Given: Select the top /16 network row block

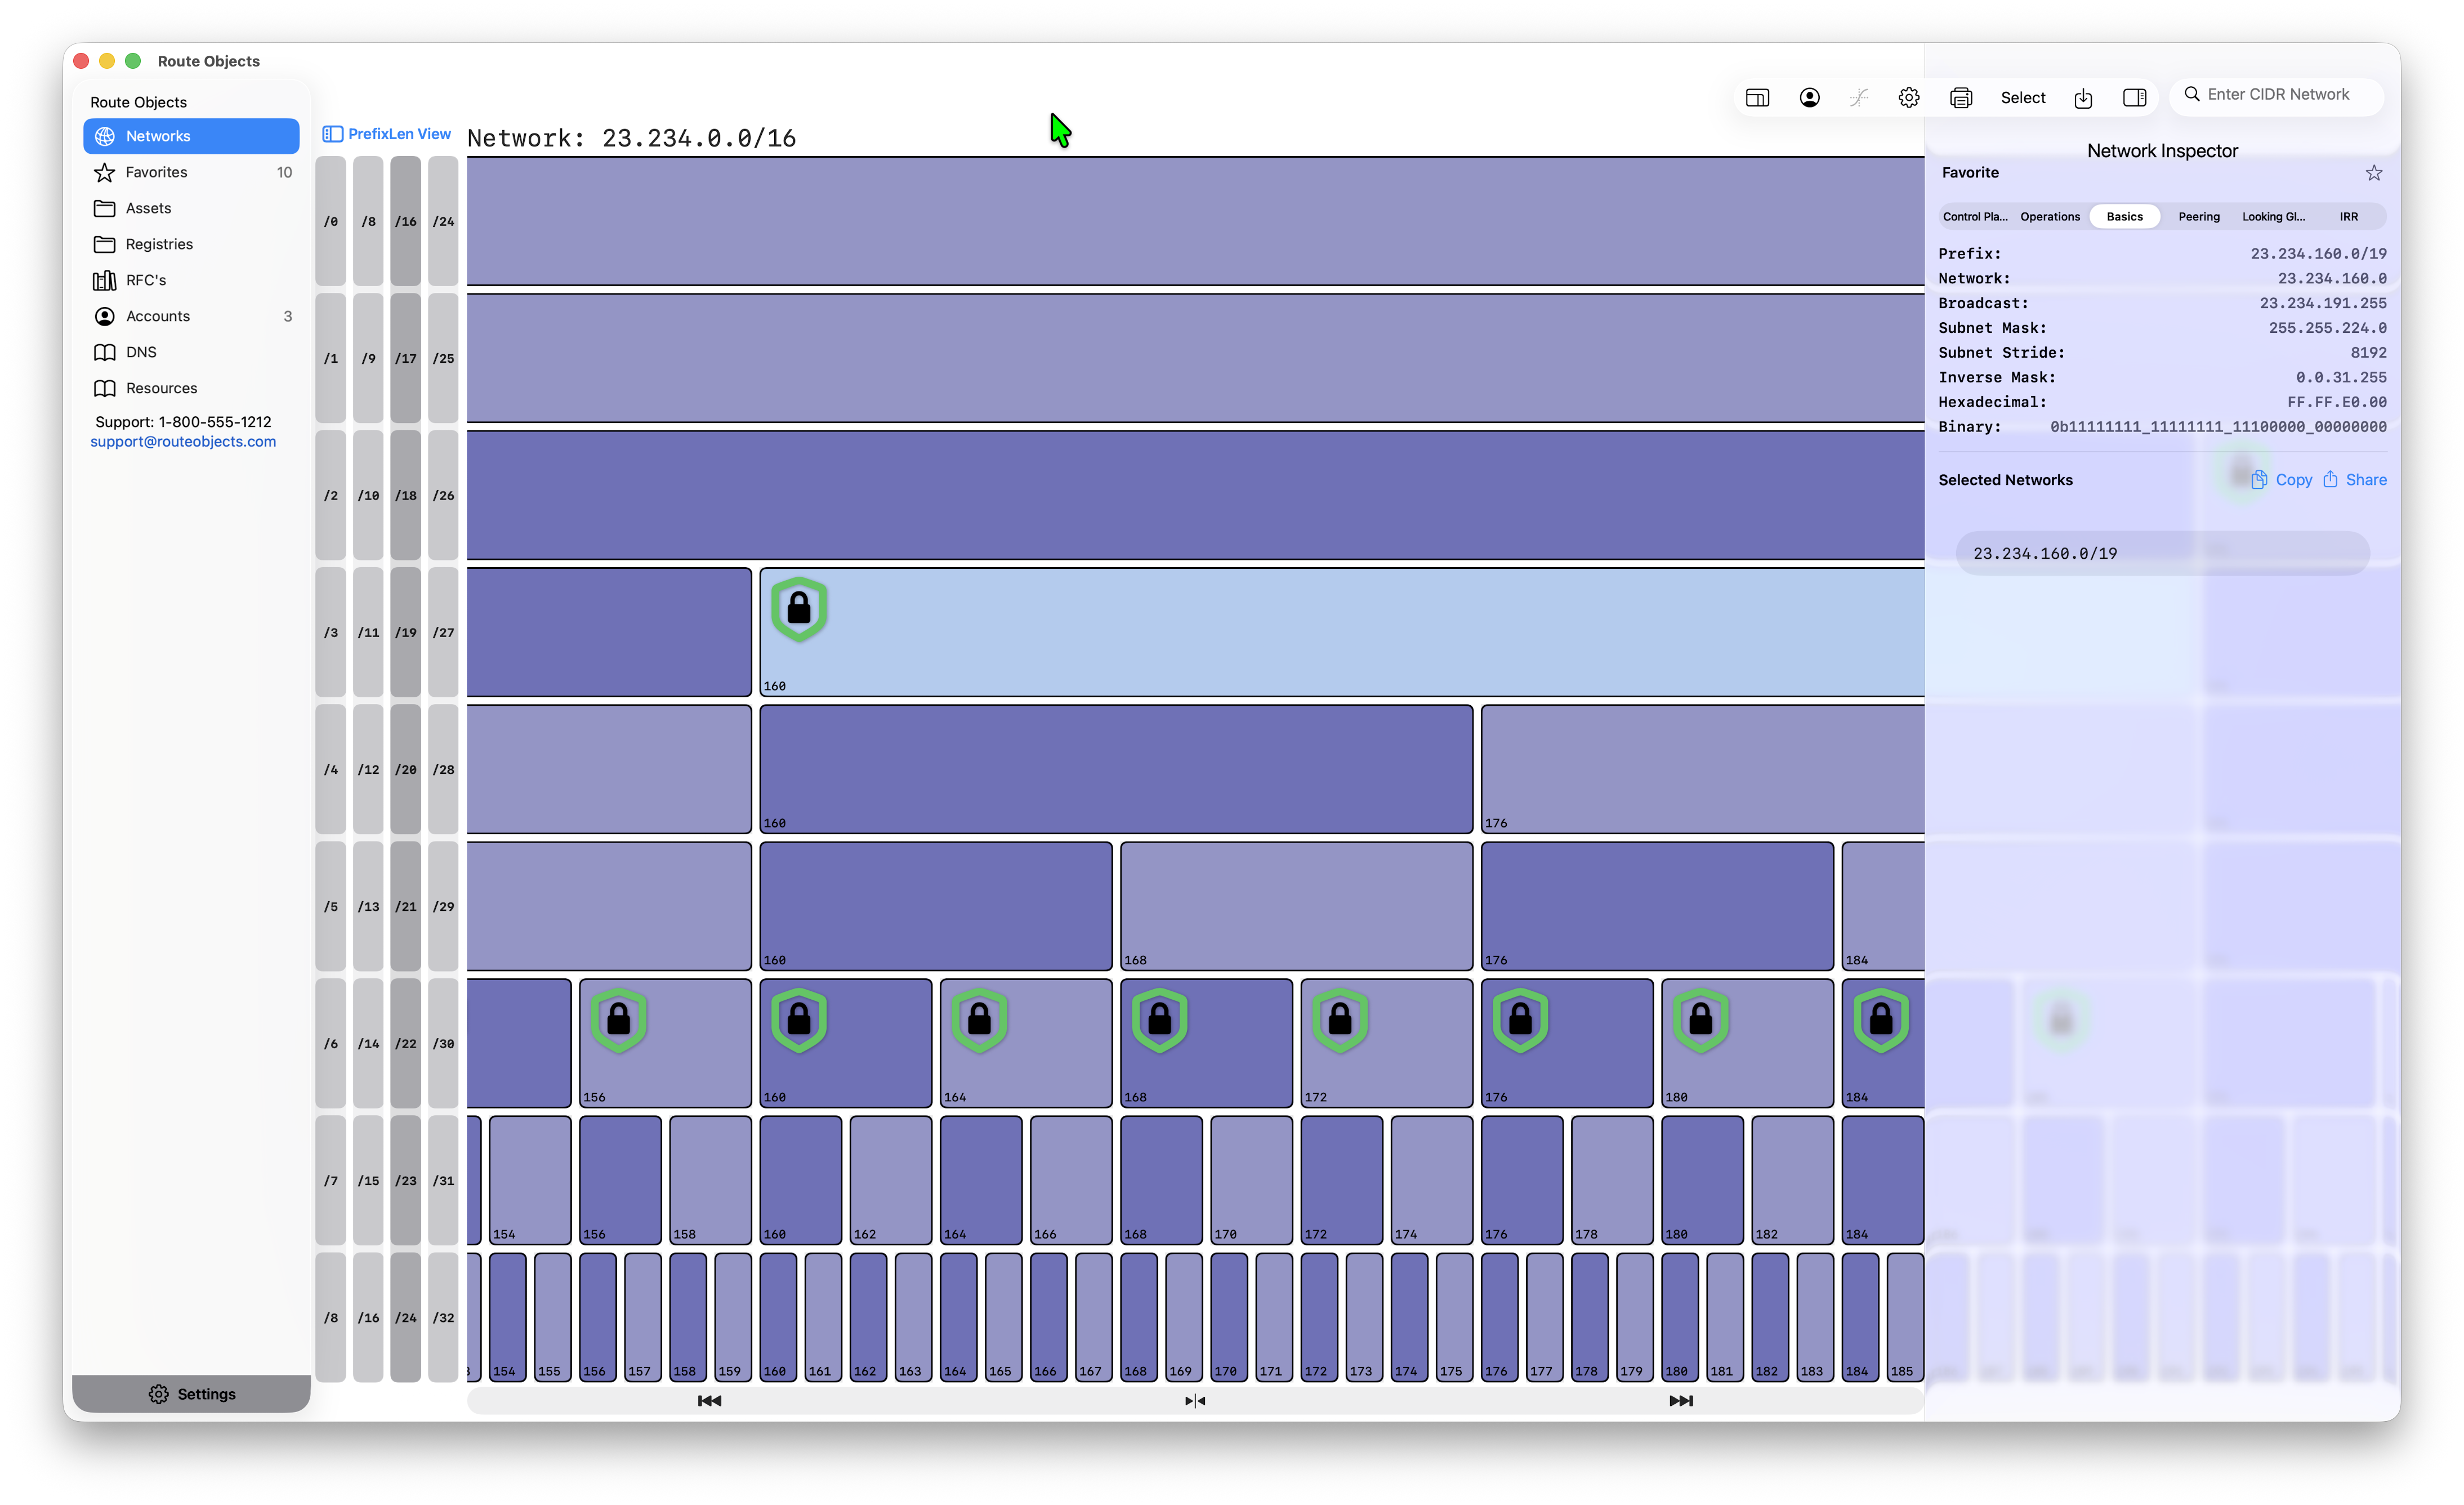Looking at the screenshot, I should 1195,221.
